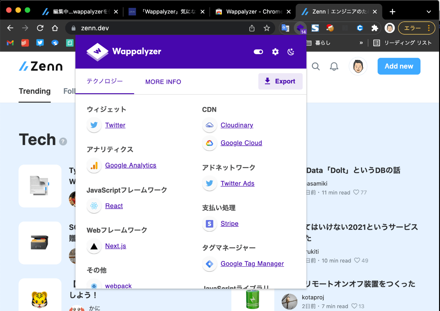Open the Cloudinary CDN link
The width and height of the screenshot is (440, 311).
pyautogui.click(x=237, y=125)
